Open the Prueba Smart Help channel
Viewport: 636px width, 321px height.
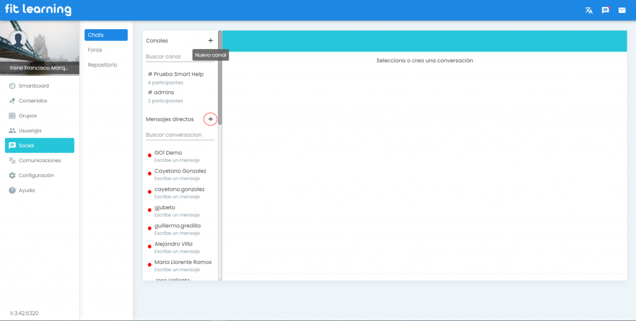click(178, 75)
